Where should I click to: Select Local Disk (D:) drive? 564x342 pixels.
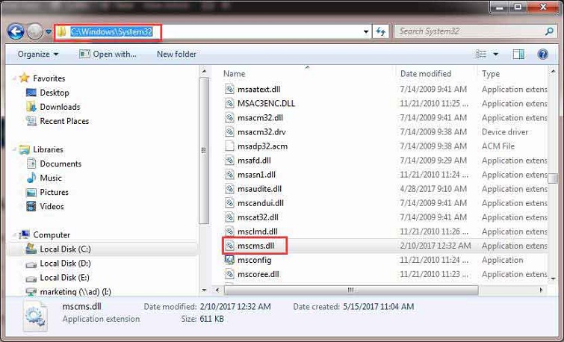point(65,263)
